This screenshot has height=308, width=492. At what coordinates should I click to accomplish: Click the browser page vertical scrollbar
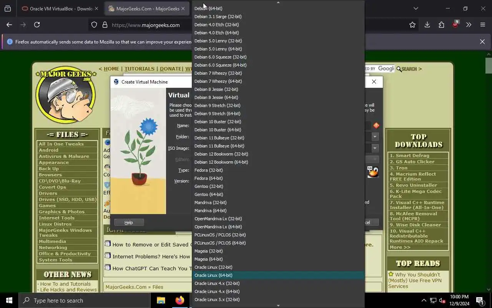point(489,65)
